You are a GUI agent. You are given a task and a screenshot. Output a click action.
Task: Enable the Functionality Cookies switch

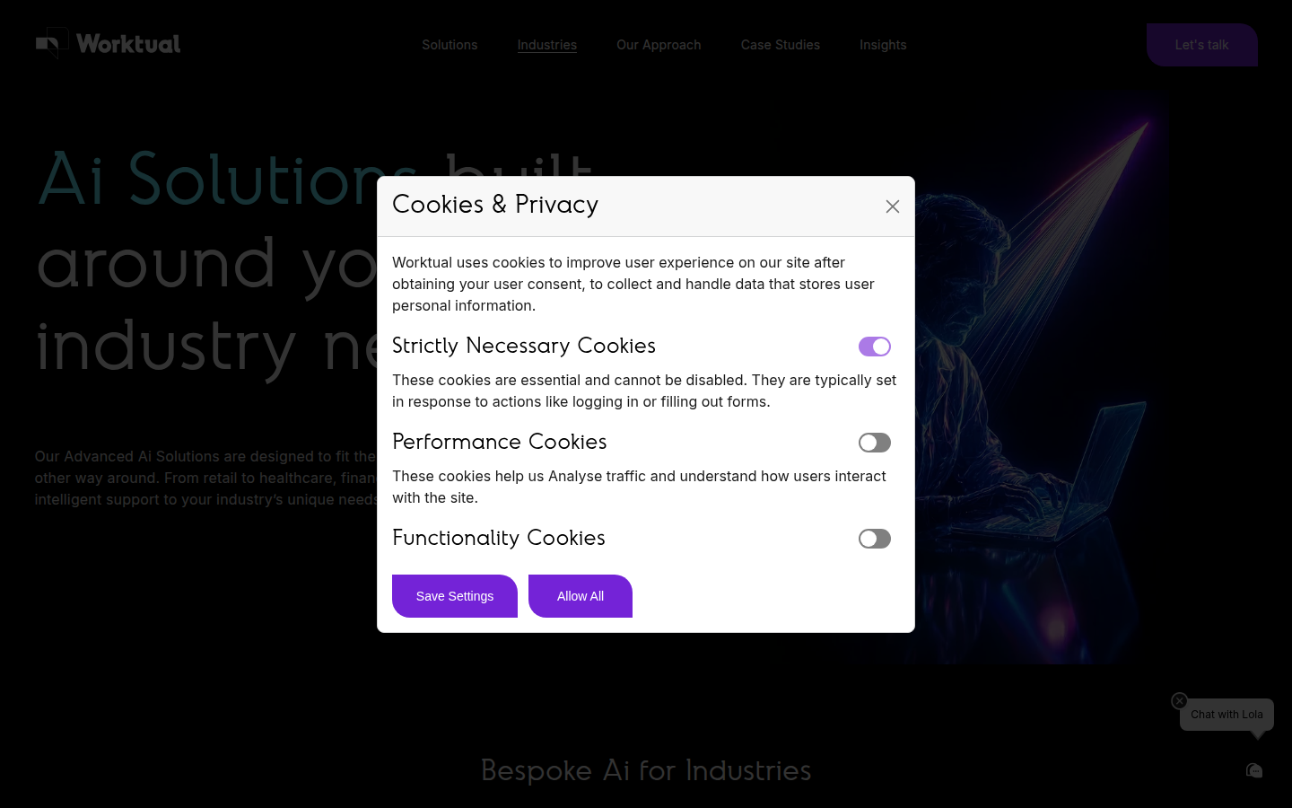pyautogui.click(x=874, y=539)
